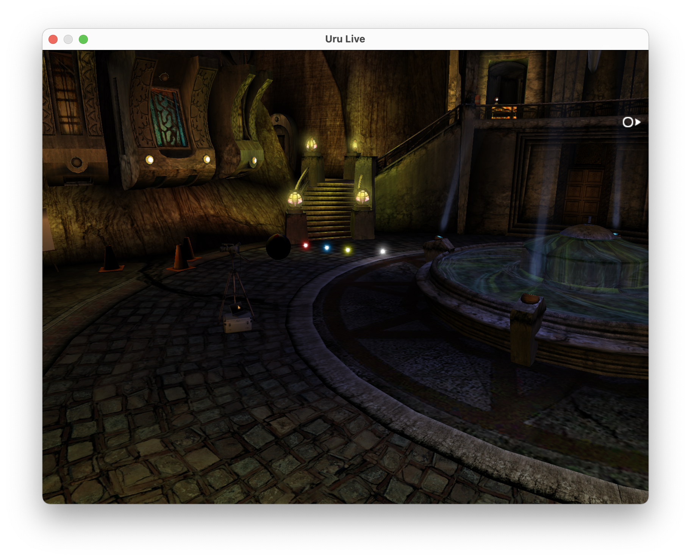691x560 pixels.
Task: Click the "Uru Live" window title
Action: tap(345, 39)
